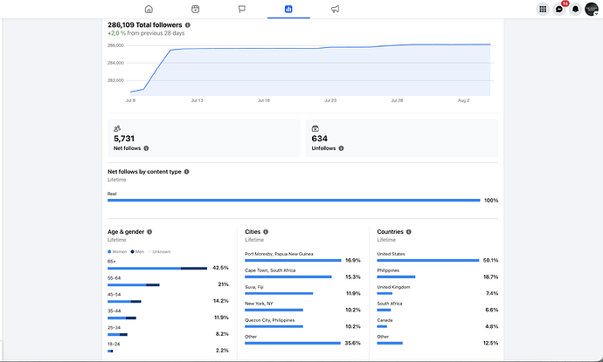Screen dimensions: 603x362
Task: Click info icon next to Net follows
Action: (x=146, y=148)
